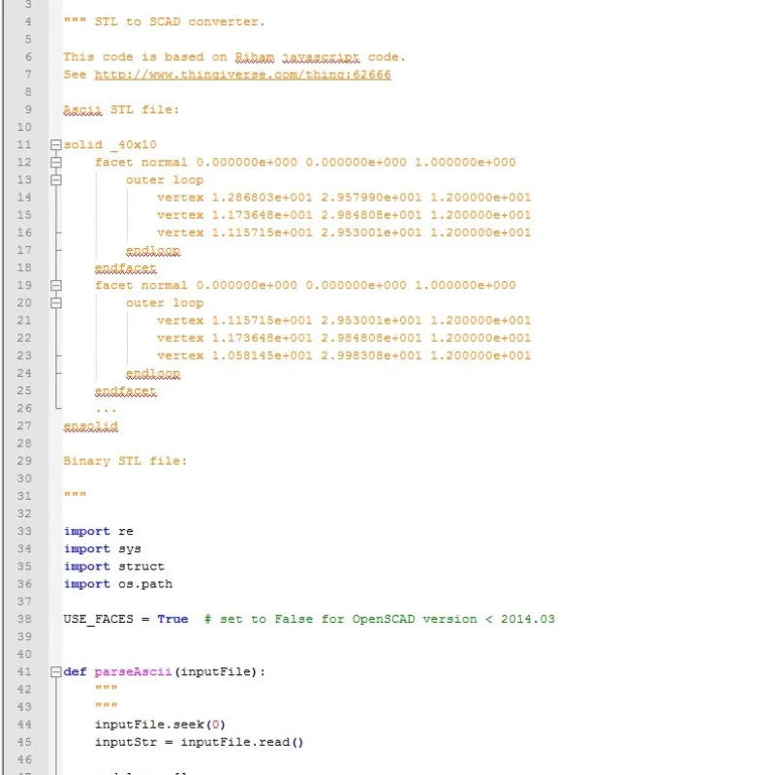Click 'endloop' on line 17

click(153, 251)
